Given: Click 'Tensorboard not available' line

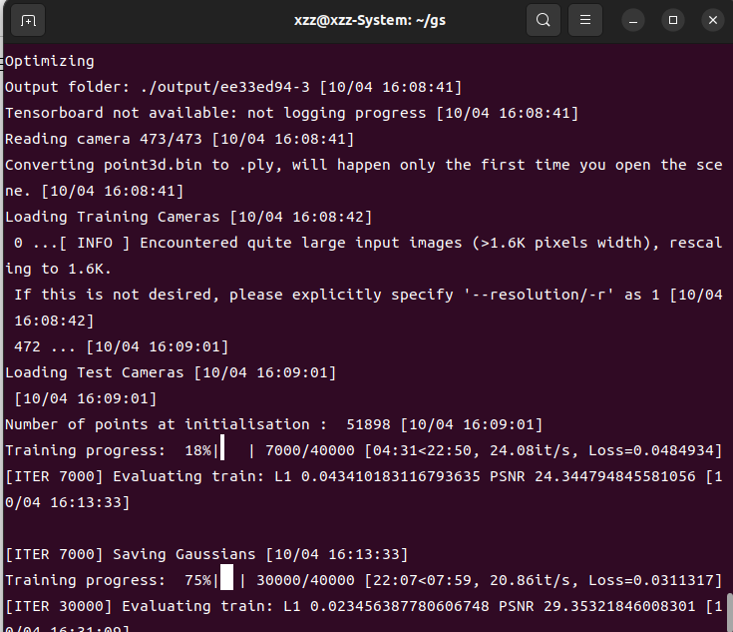Looking at the screenshot, I should tap(291, 113).
